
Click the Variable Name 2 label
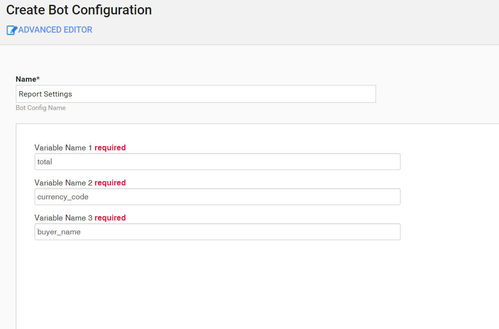(x=63, y=183)
